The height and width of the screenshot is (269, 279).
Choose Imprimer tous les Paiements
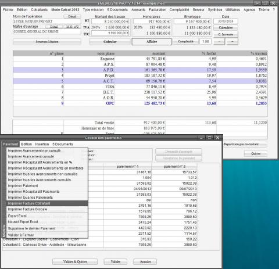(x=47, y=198)
